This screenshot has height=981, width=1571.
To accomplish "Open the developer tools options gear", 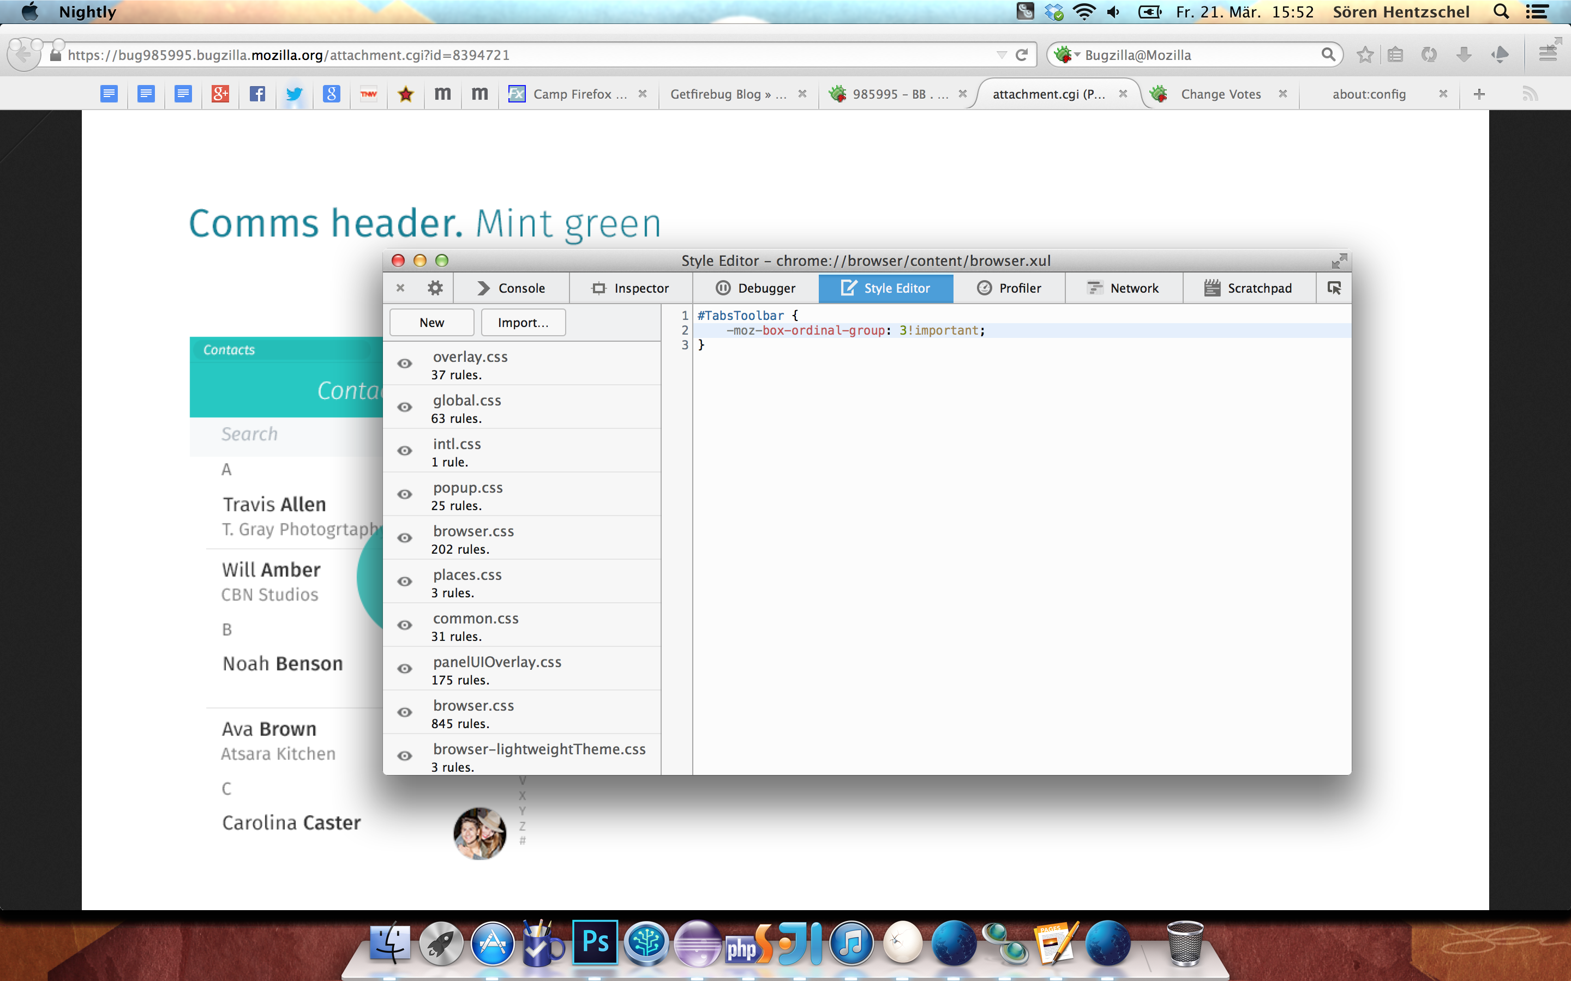I will (435, 288).
